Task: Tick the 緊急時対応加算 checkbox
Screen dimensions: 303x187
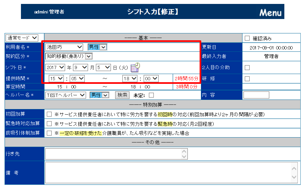Action: click(49, 124)
